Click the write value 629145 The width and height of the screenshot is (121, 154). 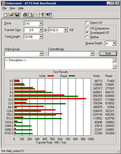coord(98,115)
